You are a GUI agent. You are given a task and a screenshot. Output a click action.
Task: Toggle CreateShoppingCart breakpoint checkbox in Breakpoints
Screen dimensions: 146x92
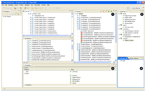(x=28, y=50)
